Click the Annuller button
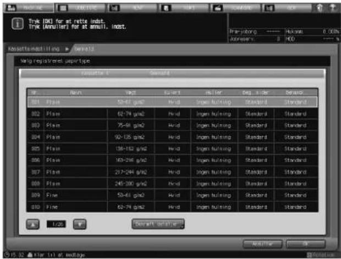Viewport: 341px width, 259px height. [x=262, y=244]
